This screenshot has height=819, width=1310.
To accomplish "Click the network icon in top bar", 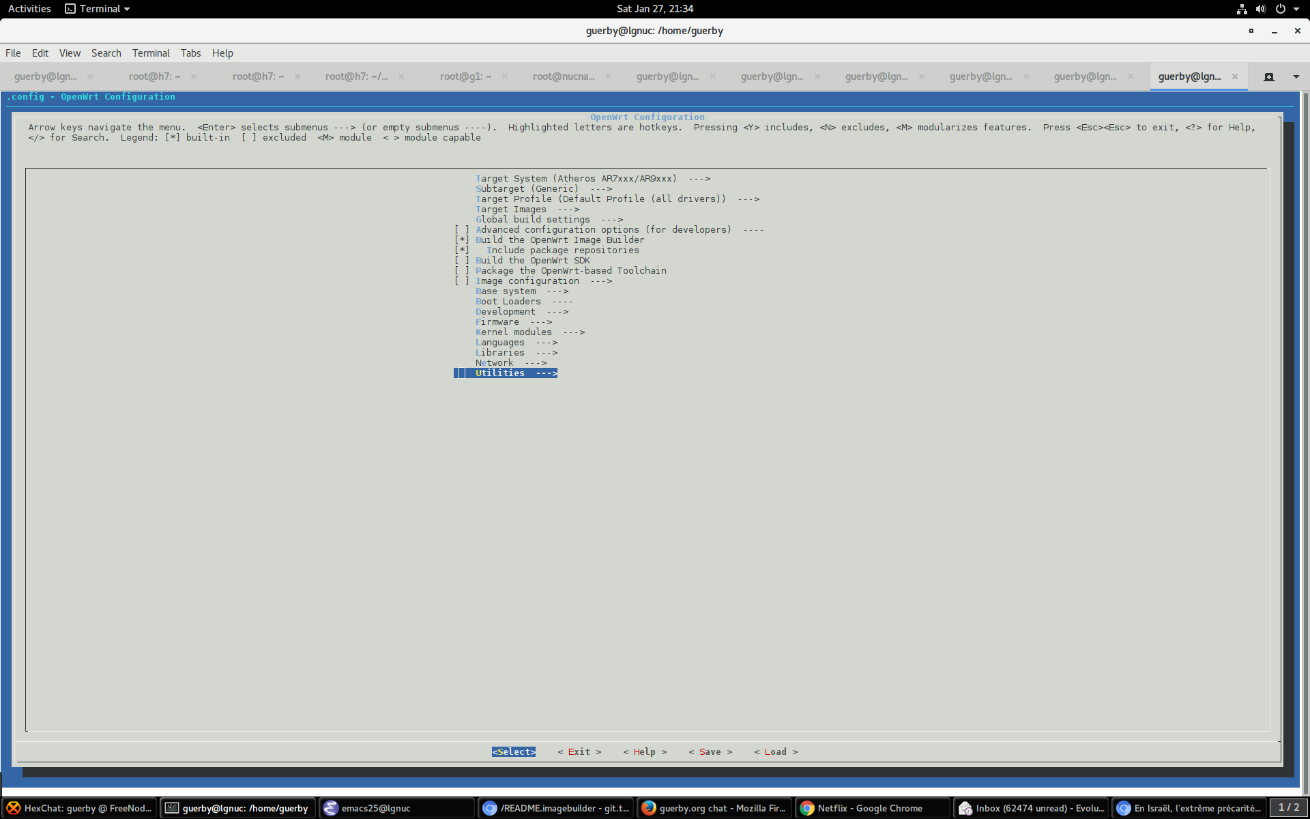I will (x=1242, y=9).
